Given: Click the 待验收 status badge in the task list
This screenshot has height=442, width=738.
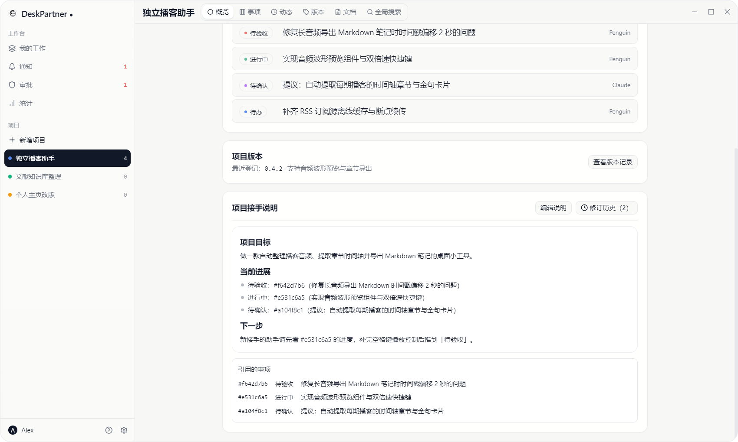Looking at the screenshot, I should coord(256,33).
